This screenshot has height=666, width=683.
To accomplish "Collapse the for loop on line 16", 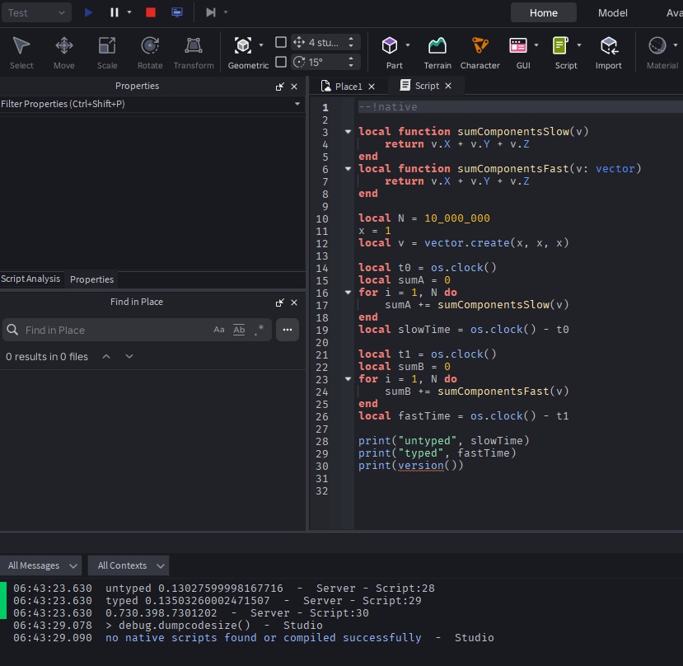I will click(x=348, y=292).
